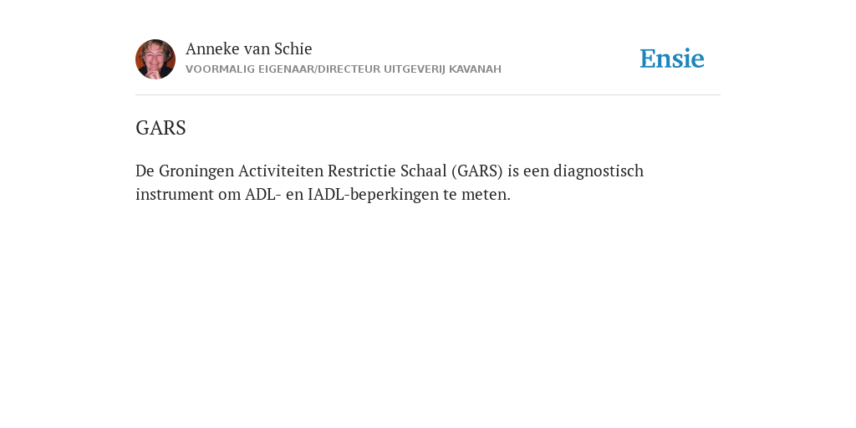
Task: Open the blue Ensie logo
Action: pyautogui.click(x=672, y=59)
